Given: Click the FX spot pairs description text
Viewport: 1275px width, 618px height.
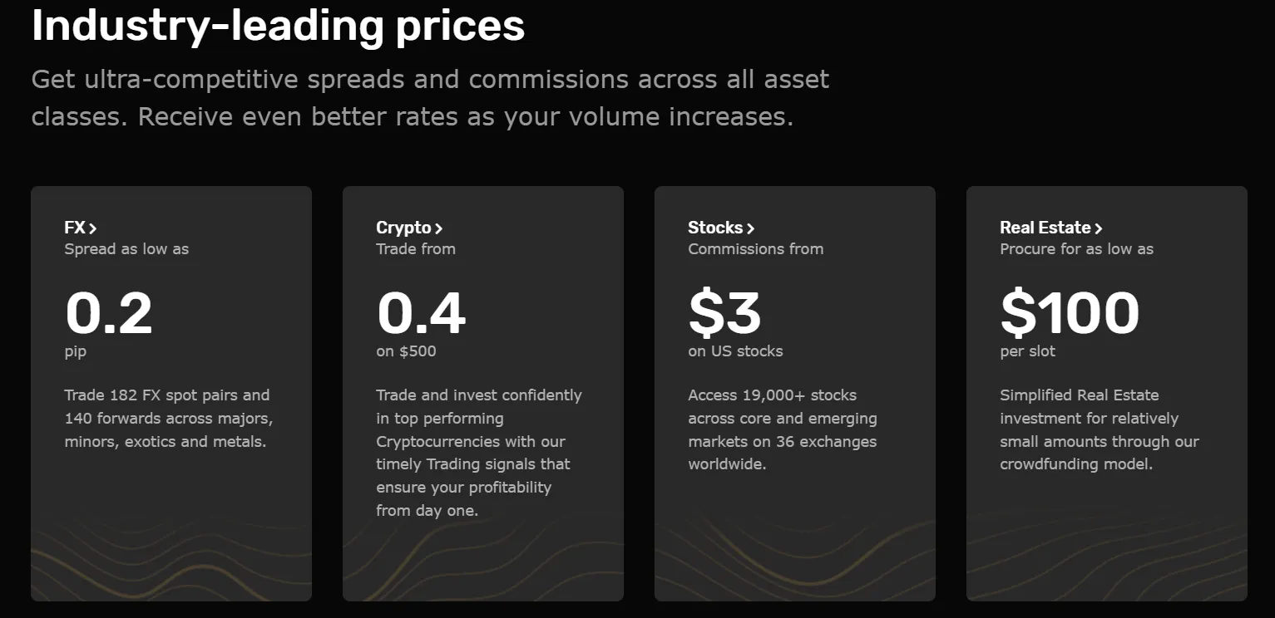Looking at the screenshot, I should [167, 418].
